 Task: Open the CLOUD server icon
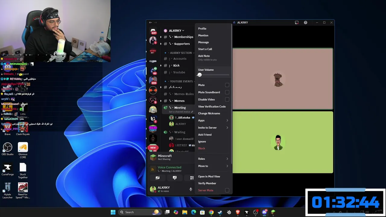click(153, 61)
